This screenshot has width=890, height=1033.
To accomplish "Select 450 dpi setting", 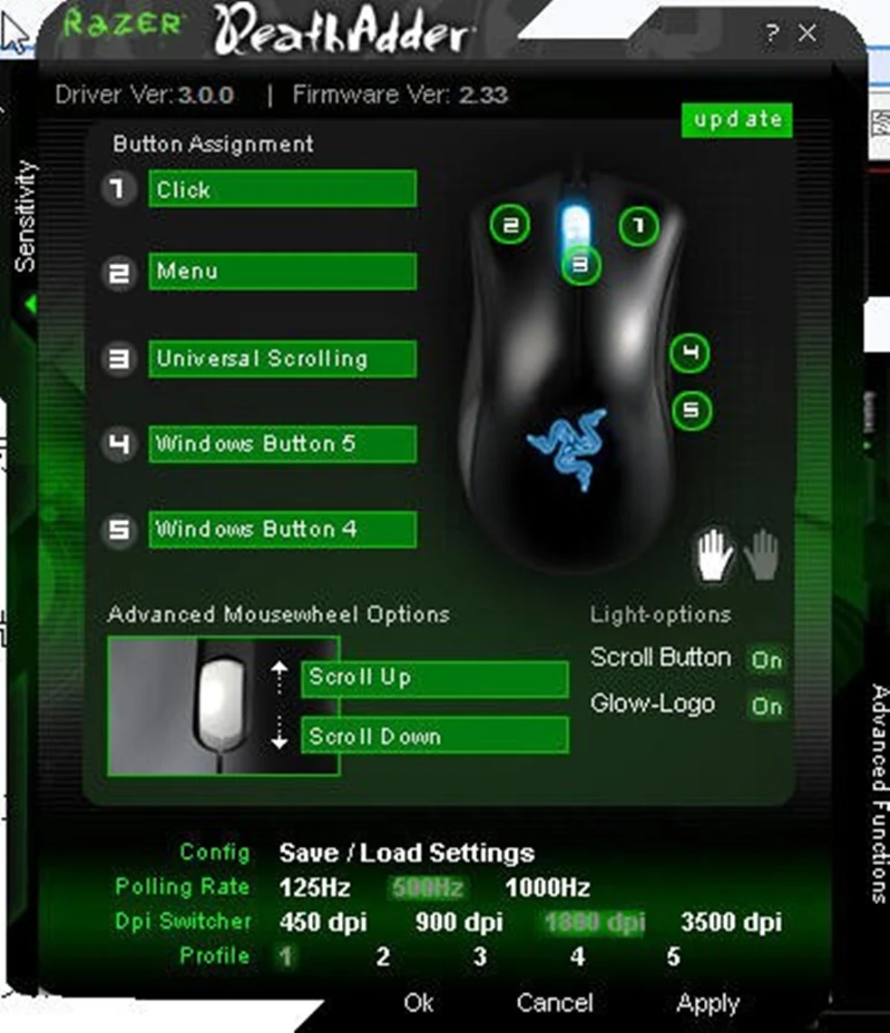I will click(323, 922).
